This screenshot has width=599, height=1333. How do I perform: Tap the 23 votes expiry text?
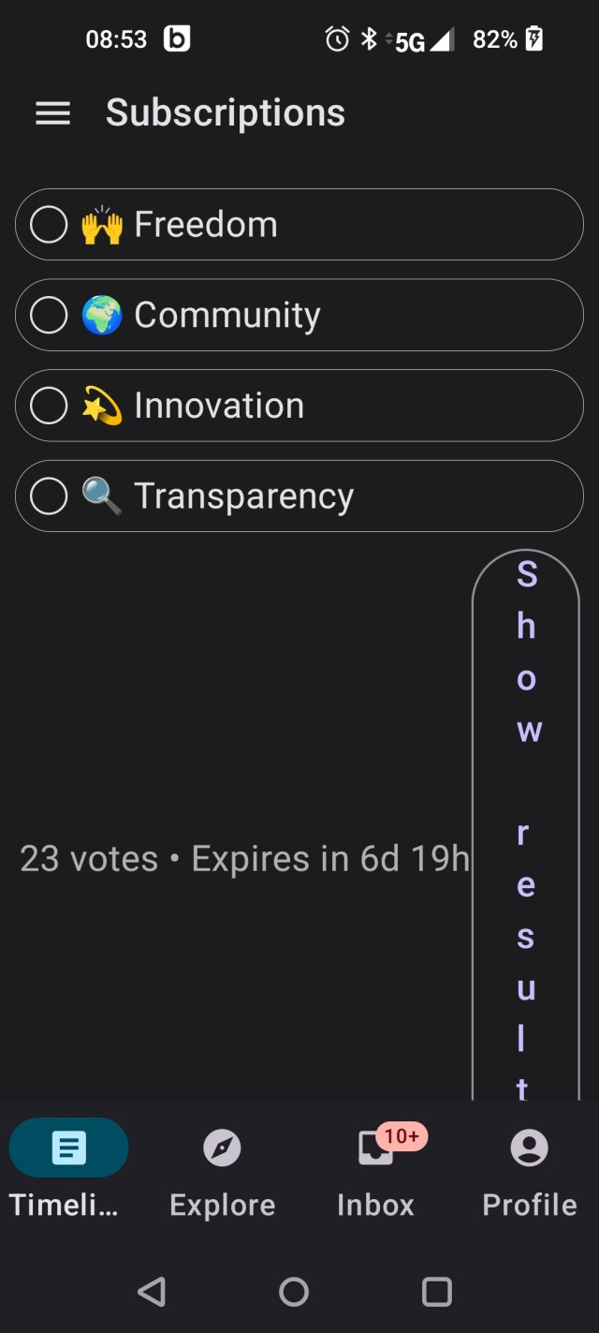pos(244,859)
